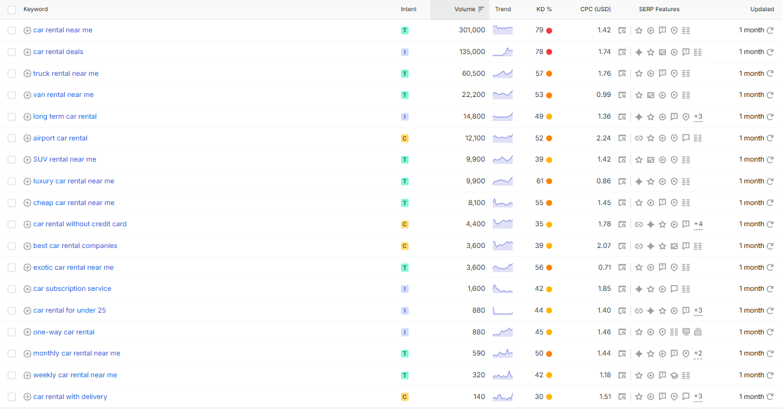View SERP for car rental near me
The width and height of the screenshot is (782, 409).
[622, 31]
